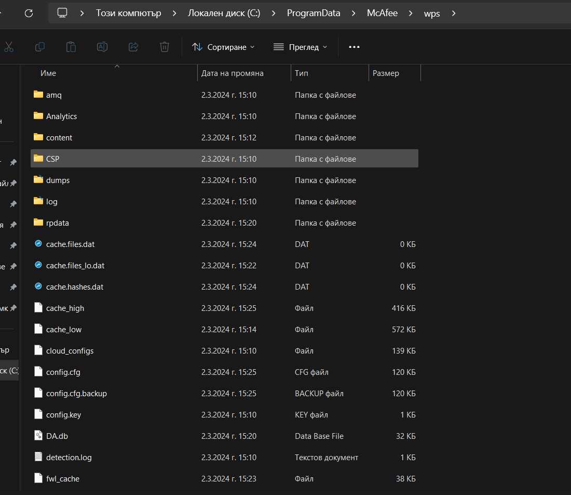Viewport: 571px width, 495px height.
Task: Open the Сортиране dropdown menu
Action: (x=223, y=47)
